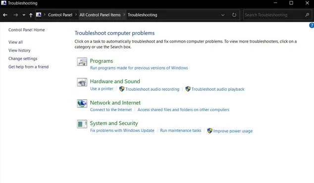Open help with the blue question mark
Viewport: 314px width, 183px height.
[312, 25]
